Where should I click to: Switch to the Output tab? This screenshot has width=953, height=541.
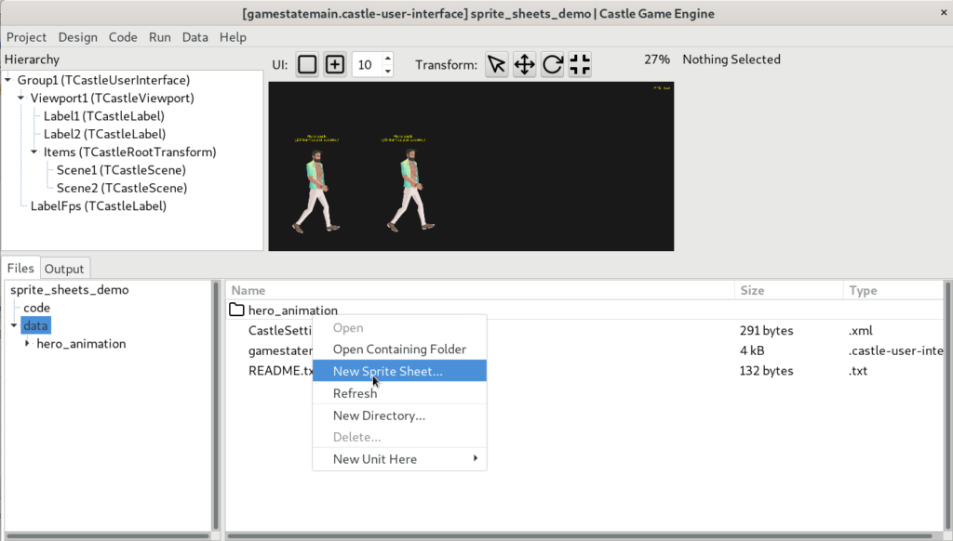coord(64,268)
